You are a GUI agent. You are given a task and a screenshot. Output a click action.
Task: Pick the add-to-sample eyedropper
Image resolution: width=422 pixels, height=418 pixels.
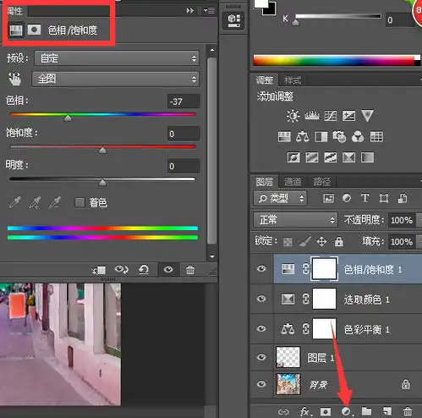pos(35,202)
